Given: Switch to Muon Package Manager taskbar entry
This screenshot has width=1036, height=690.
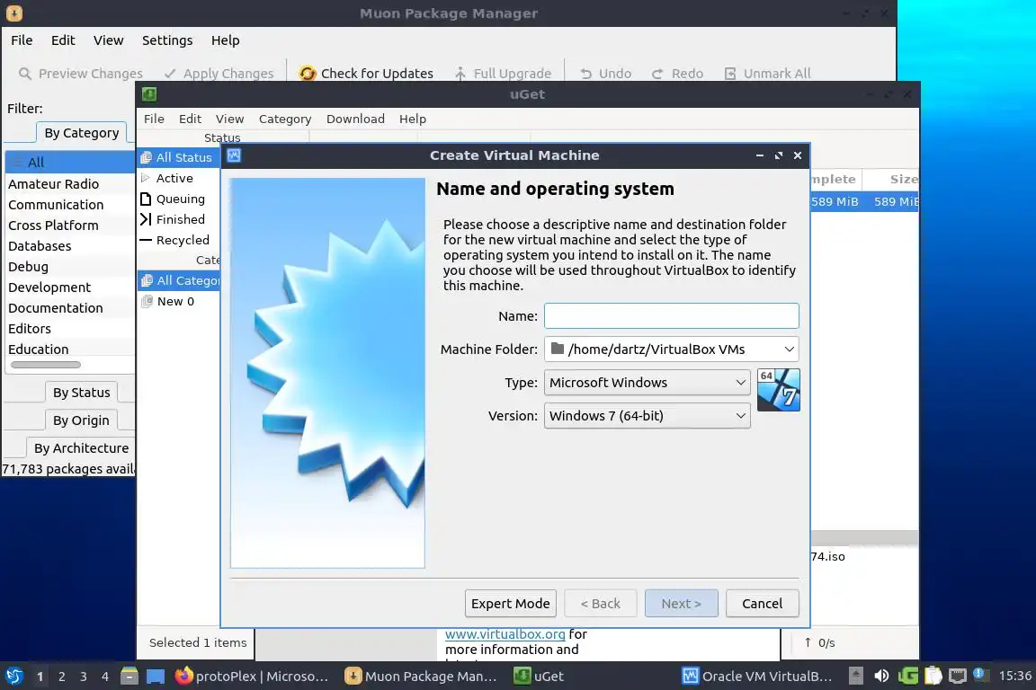Looking at the screenshot, I should 422,677.
